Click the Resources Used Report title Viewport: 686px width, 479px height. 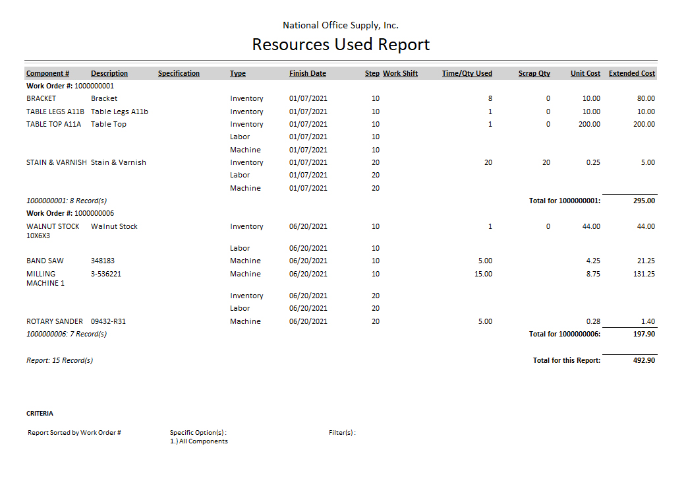(x=341, y=45)
